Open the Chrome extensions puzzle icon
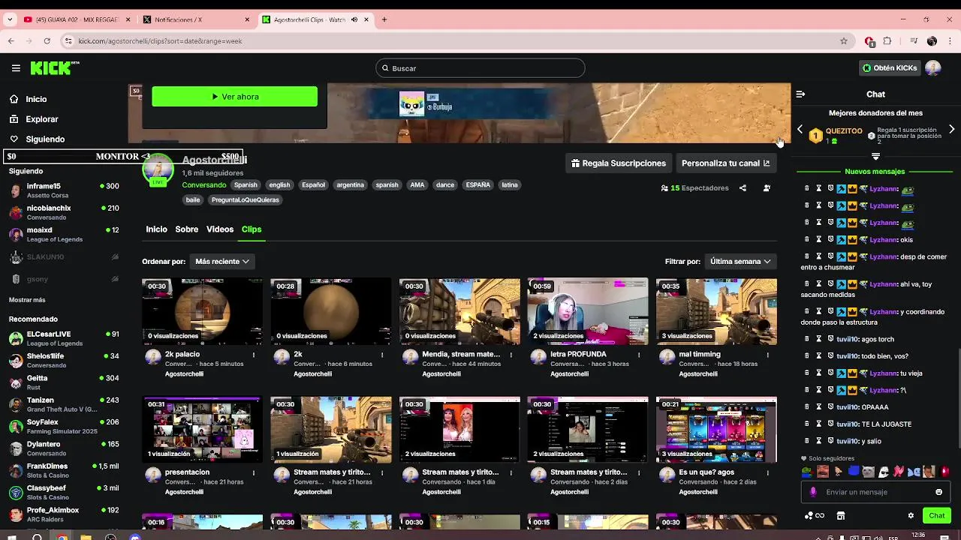This screenshot has height=540, width=961. pos(887,41)
